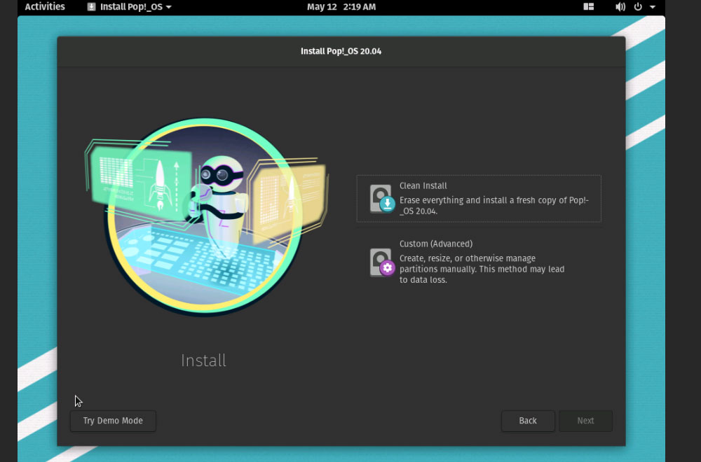The image size is (701, 462).
Task: Click the large Install heading label
Action: (x=203, y=360)
